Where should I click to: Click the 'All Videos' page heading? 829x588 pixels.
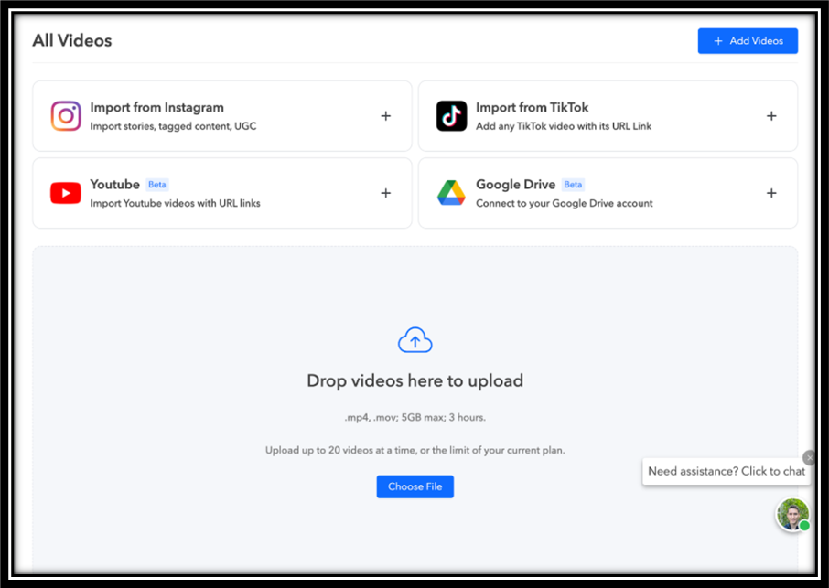[x=72, y=40]
